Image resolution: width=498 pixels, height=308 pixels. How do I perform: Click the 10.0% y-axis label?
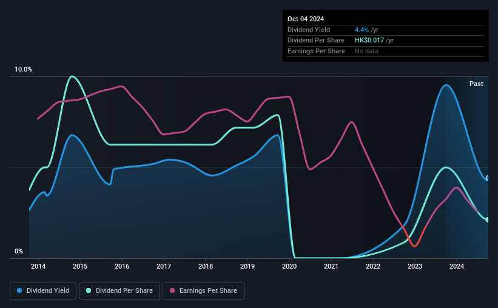[23, 70]
